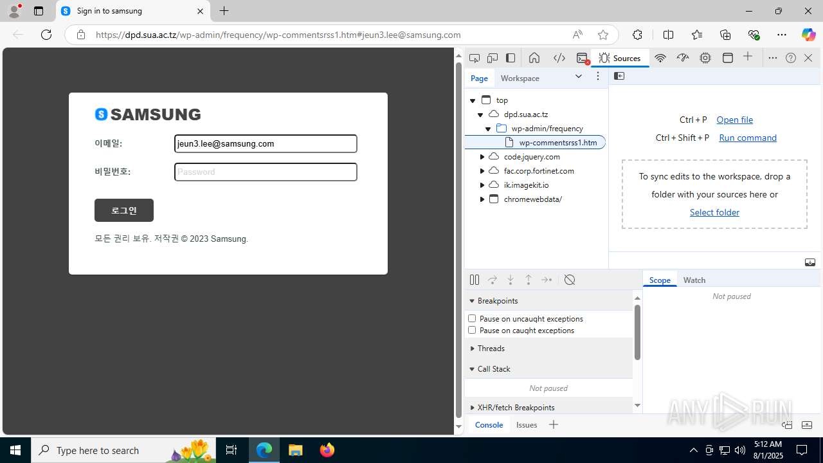Image resolution: width=823 pixels, height=463 pixels.
Task: Toggle device emulation icon
Action: pos(493,58)
